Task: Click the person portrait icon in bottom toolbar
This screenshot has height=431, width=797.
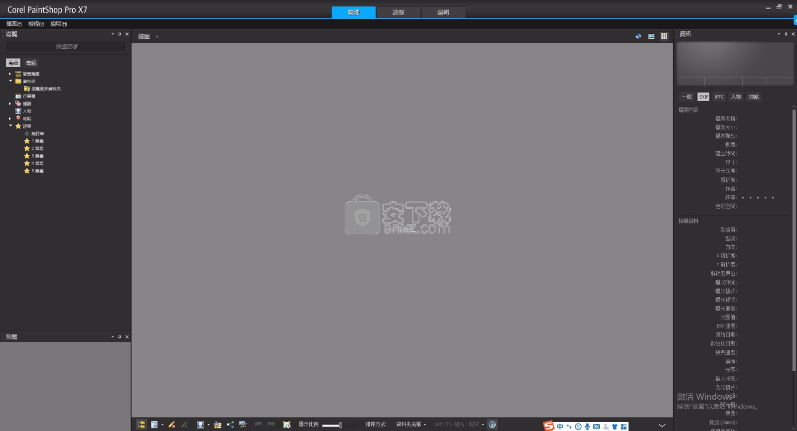Action: pyautogui.click(x=200, y=425)
